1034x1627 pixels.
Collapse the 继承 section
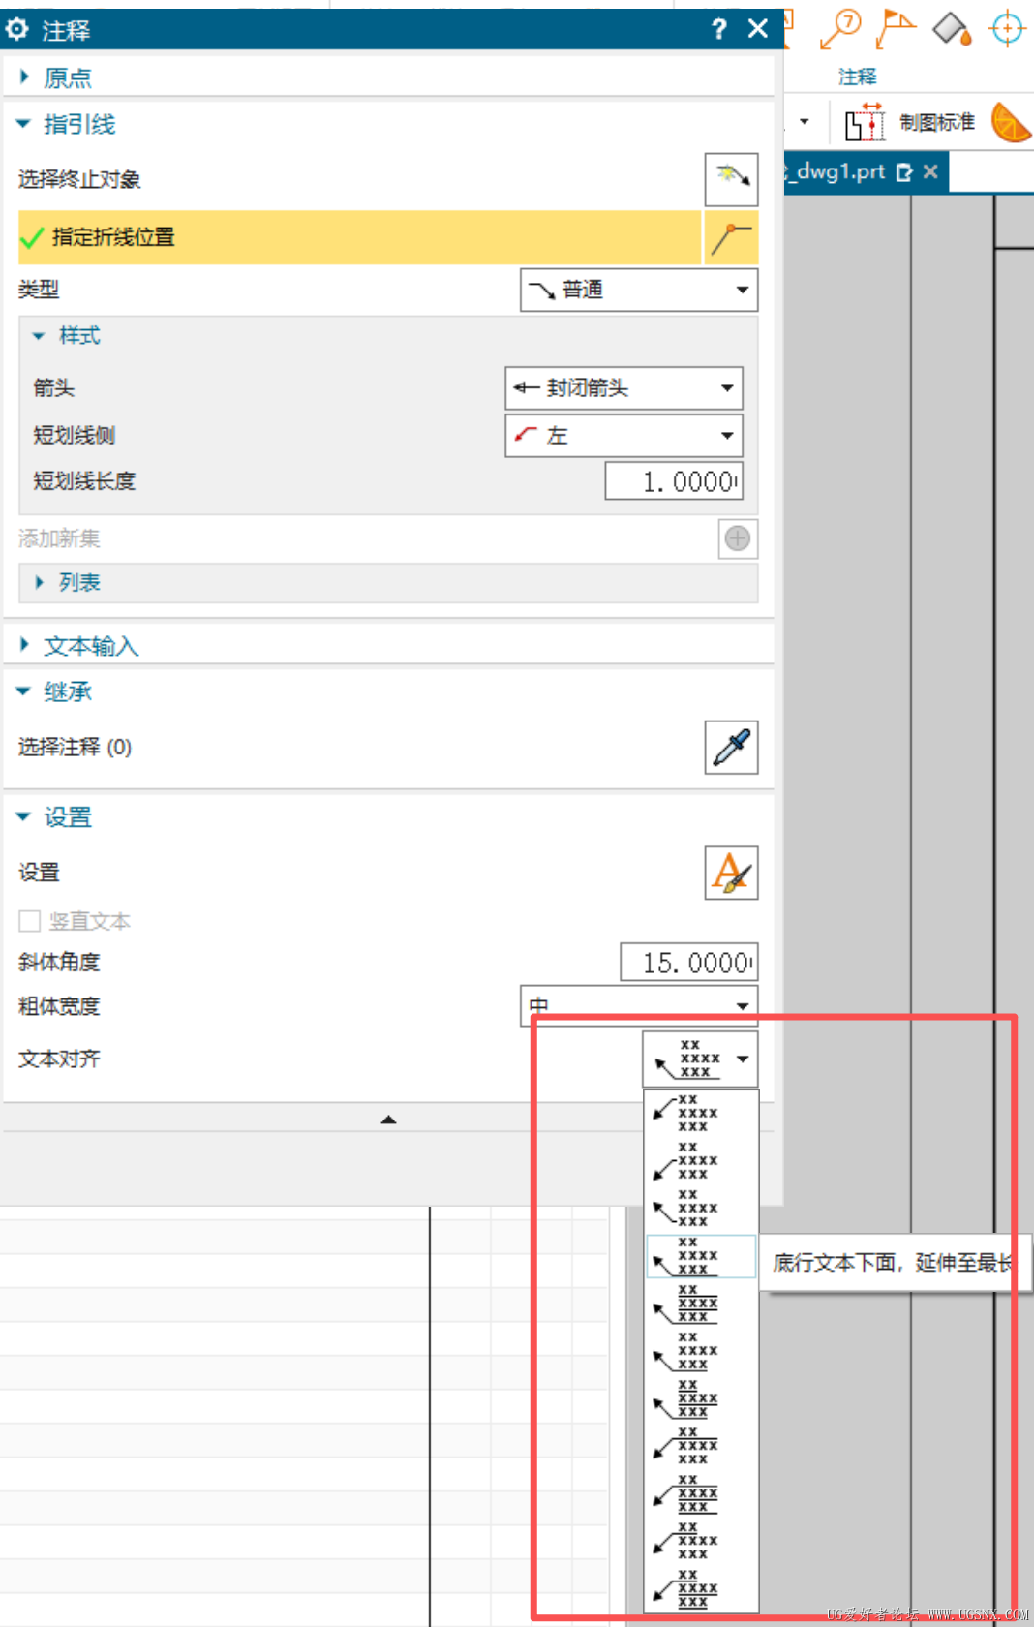coord(56,691)
